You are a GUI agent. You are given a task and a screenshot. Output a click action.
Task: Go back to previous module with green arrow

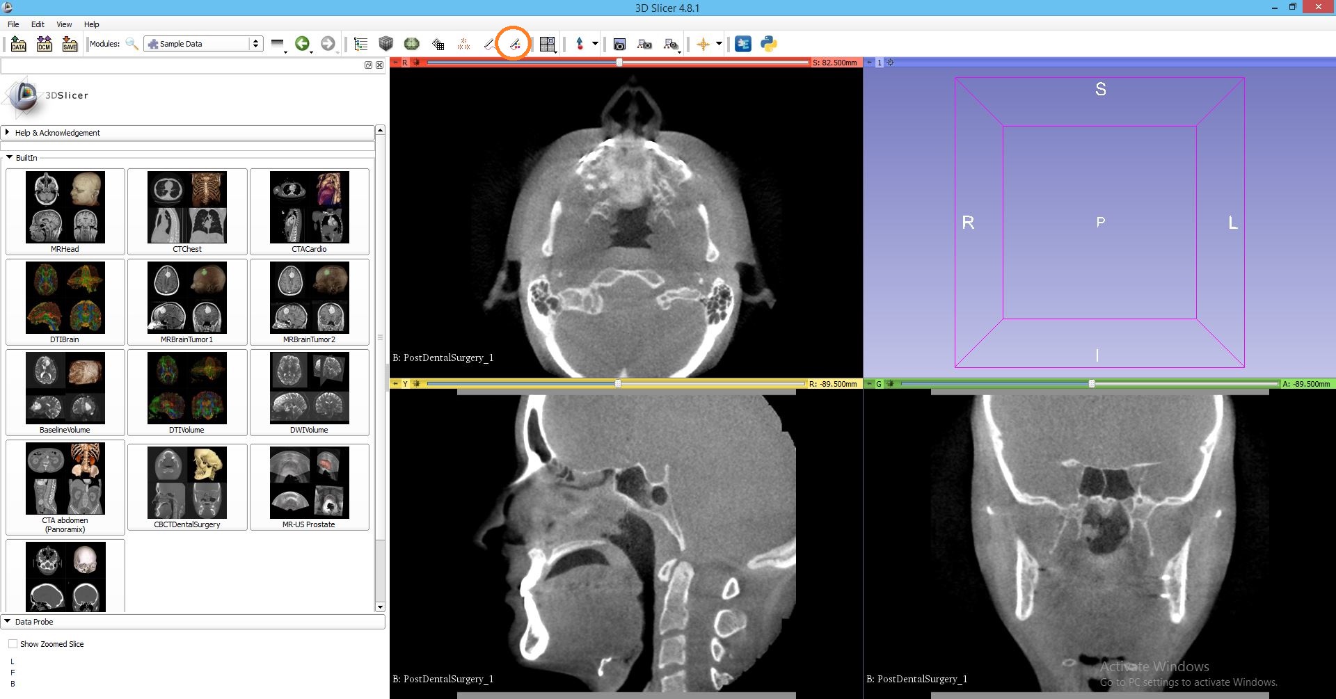pos(302,44)
